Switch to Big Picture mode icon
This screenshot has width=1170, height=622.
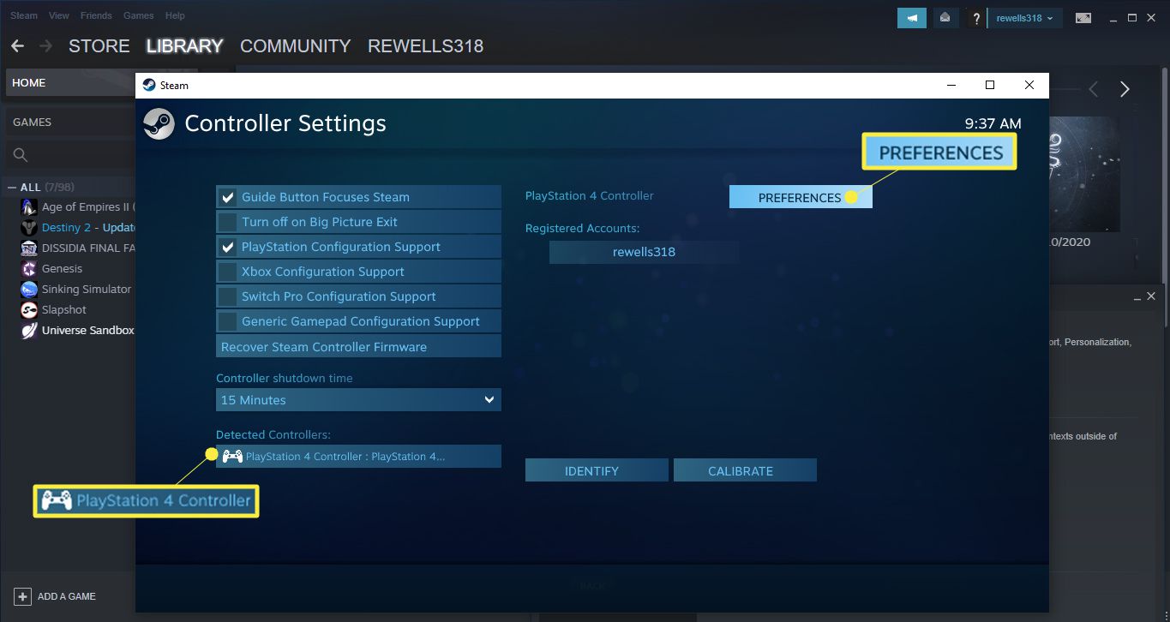[1083, 18]
